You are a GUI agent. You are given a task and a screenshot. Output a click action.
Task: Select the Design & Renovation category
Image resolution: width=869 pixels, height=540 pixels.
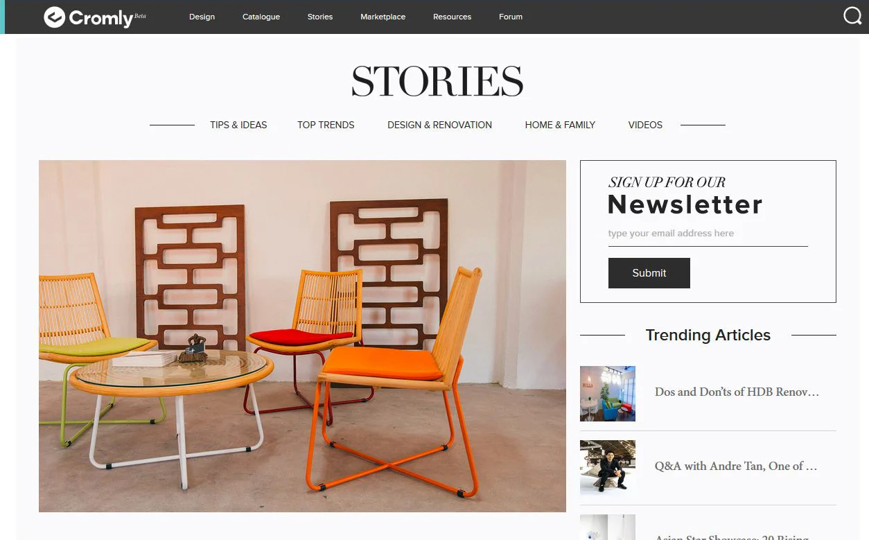tap(439, 125)
